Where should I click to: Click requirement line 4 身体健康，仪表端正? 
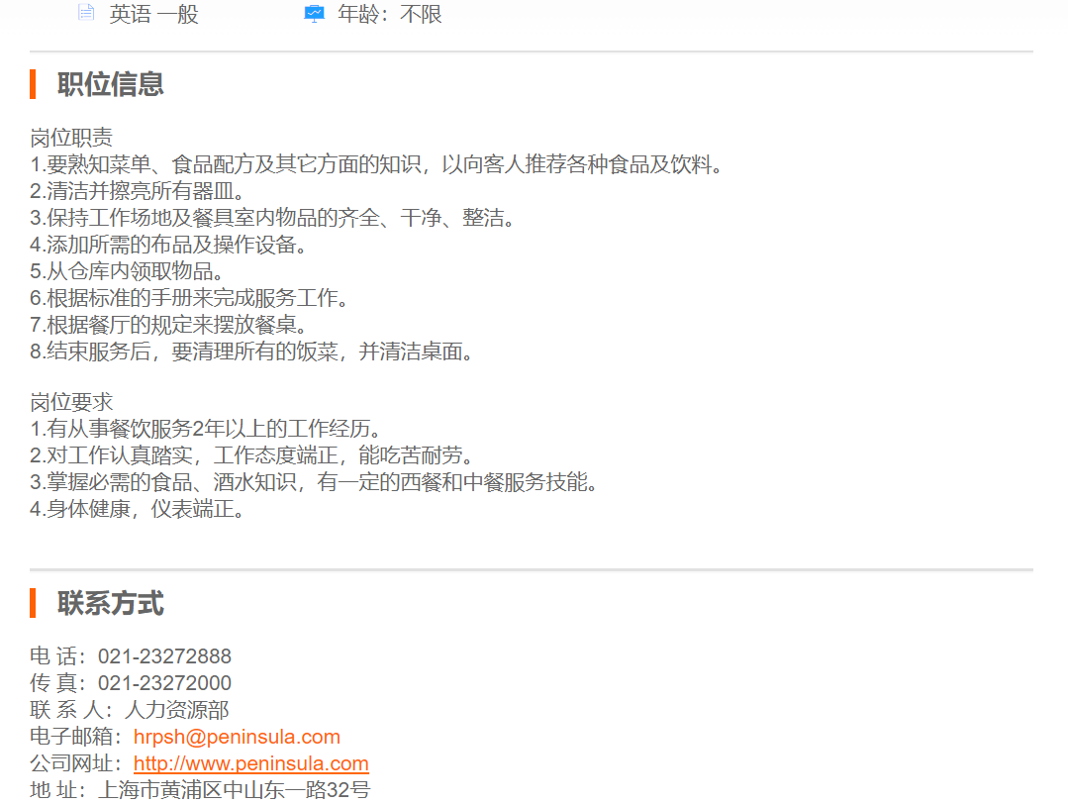tap(137, 509)
